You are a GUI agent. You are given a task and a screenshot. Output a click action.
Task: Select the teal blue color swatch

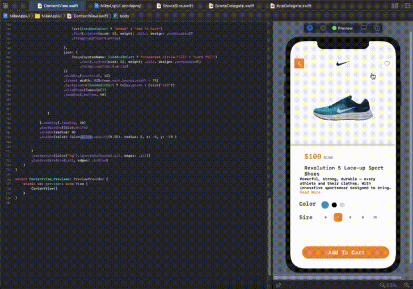tap(325, 205)
